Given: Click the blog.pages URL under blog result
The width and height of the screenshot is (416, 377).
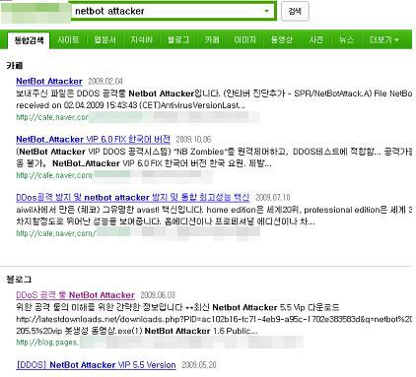Looking at the screenshot, I should [48, 343].
